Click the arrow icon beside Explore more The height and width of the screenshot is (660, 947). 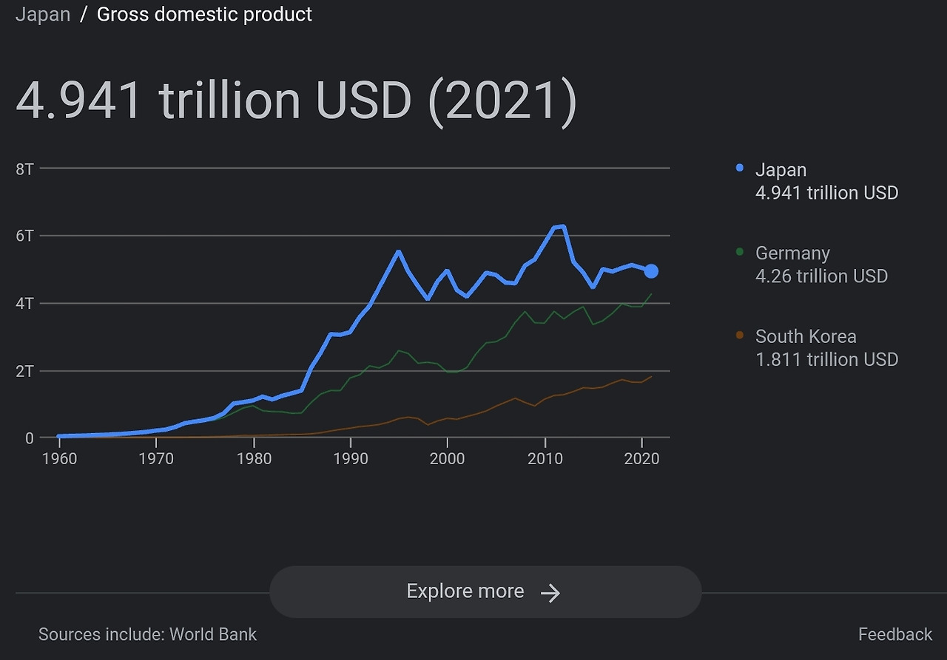550,593
